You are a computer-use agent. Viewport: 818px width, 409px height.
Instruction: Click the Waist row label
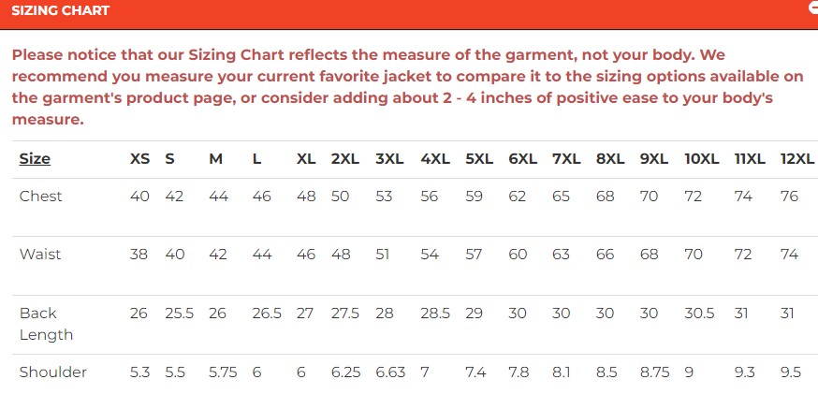[x=40, y=255]
